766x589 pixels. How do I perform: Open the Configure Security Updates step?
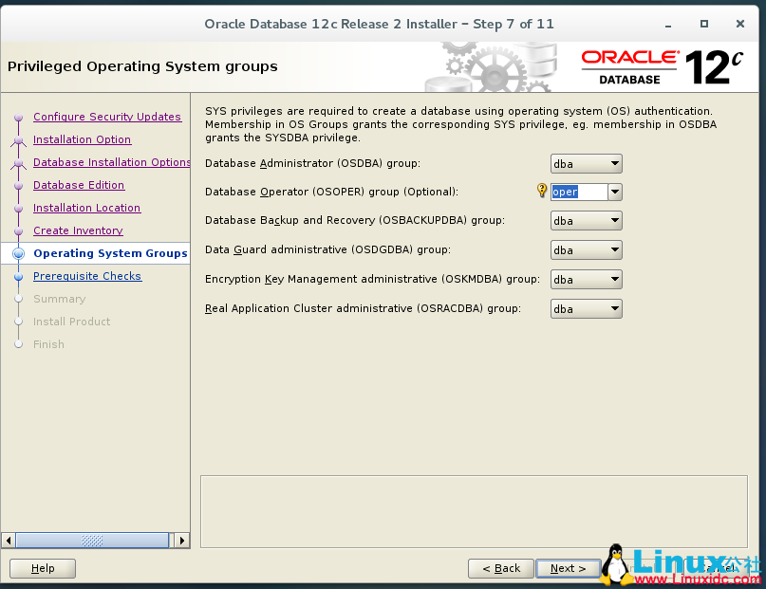click(x=107, y=117)
